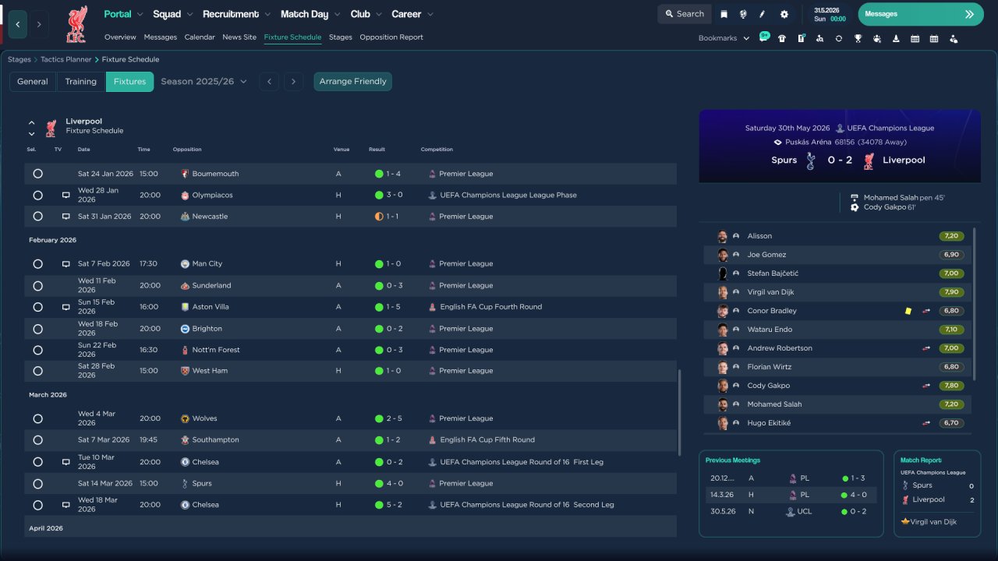Click the double-chevron on Messages button

click(x=969, y=14)
